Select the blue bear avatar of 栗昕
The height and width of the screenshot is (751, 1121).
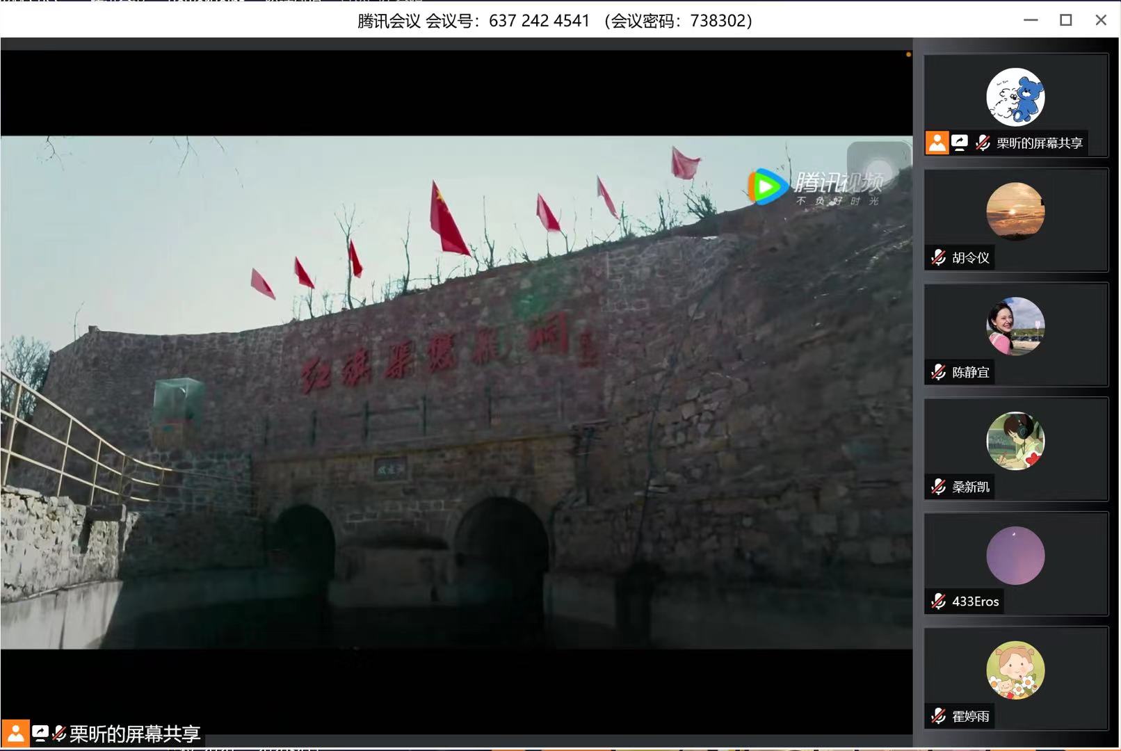1015,97
